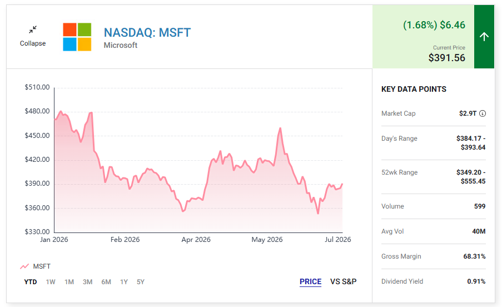The height and width of the screenshot is (307, 502).
Task: Select the PRICE chart view
Action: pos(311,282)
